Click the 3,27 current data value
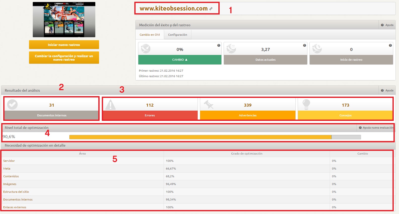399x214 pixels. pos(265,49)
